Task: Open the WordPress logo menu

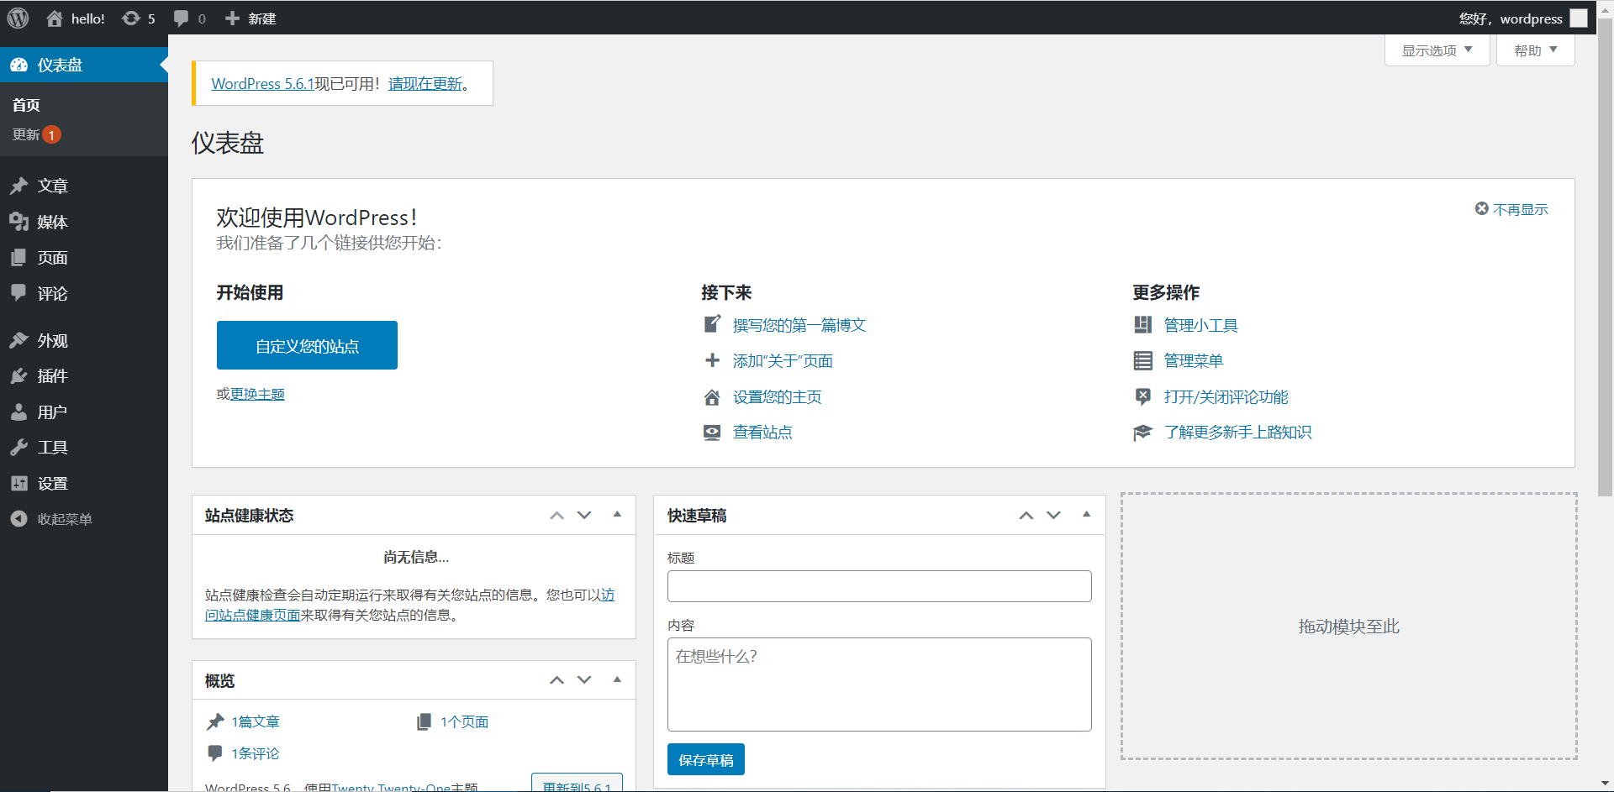Action: (x=18, y=18)
